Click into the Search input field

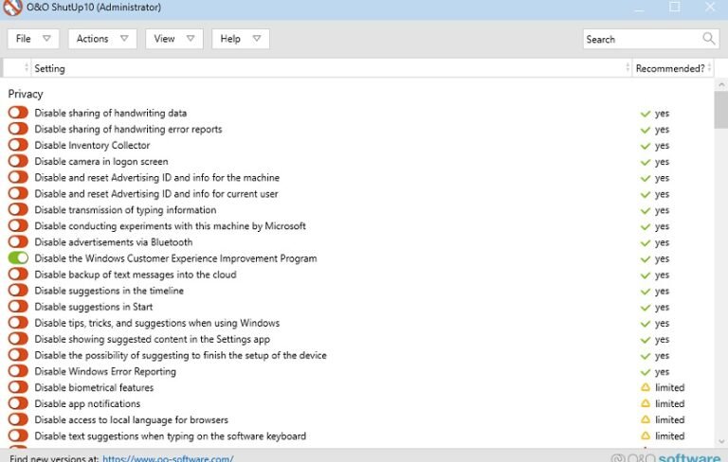coord(640,39)
